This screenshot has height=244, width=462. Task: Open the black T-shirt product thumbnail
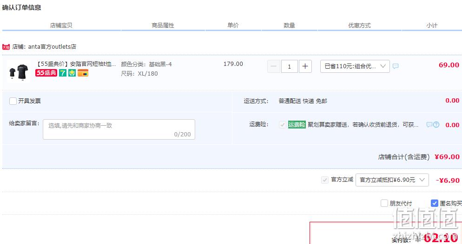(x=18, y=72)
